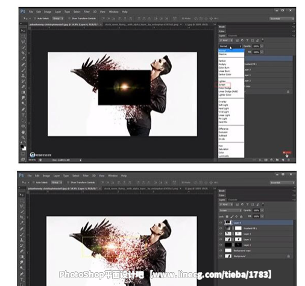Choose Screen in the blend mode list

[222, 84]
